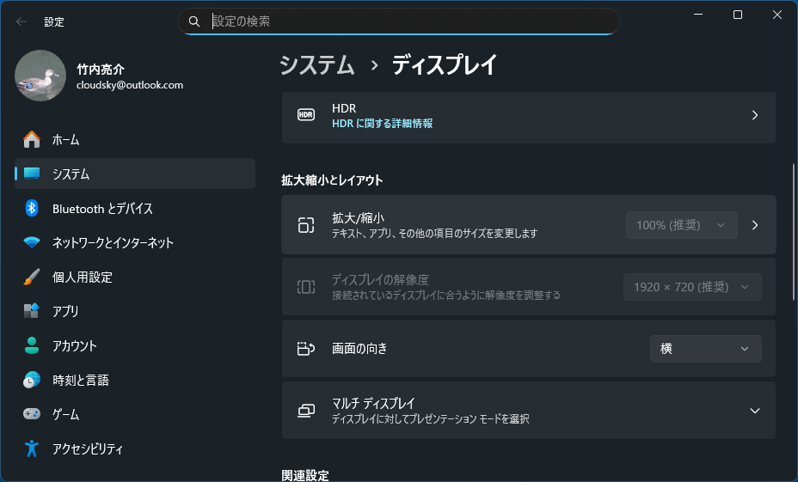Click the ディスプレイ page title

pos(444,65)
